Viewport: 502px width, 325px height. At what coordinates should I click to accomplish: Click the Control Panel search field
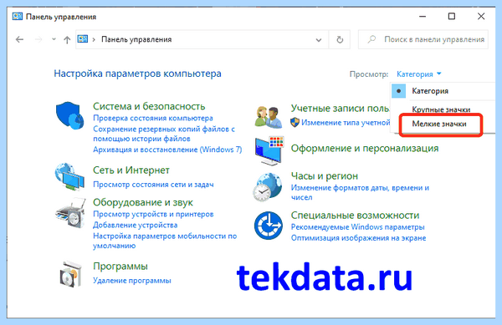point(423,39)
